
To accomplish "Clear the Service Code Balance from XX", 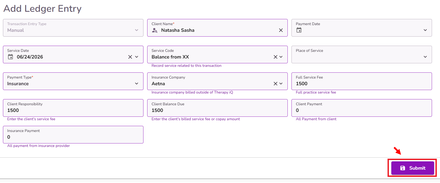I will [x=275, y=57].
